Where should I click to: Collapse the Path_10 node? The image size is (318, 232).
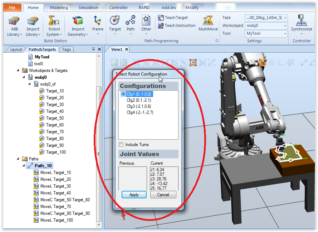(24, 166)
